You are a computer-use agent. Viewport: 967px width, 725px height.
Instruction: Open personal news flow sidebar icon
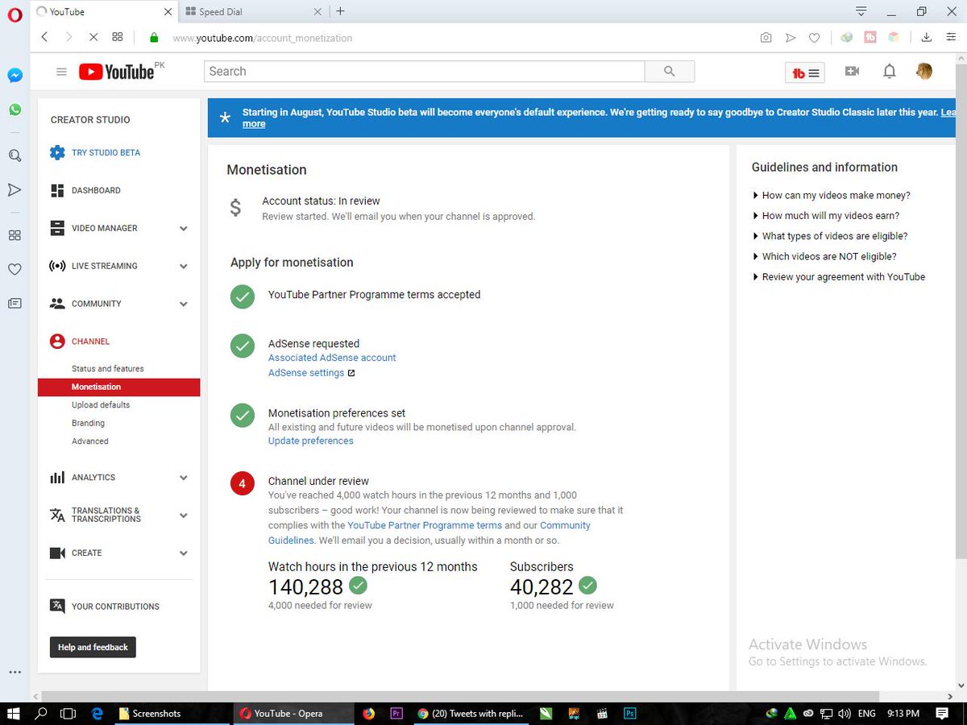[15, 190]
